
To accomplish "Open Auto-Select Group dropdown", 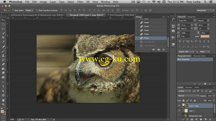I will [29, 10].
